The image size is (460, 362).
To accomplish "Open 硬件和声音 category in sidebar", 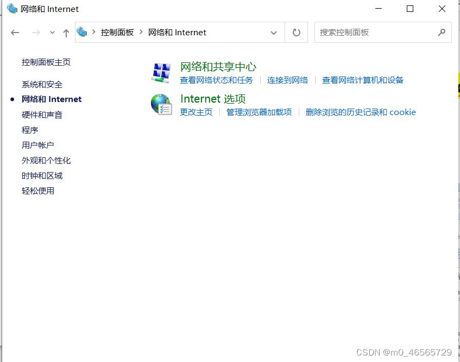I will 42,115.
